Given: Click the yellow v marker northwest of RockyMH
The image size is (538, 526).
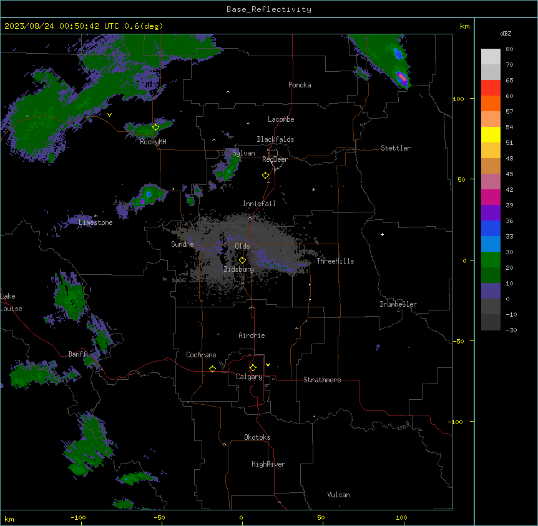Looking at the screenshot, I should coord(109,115).
